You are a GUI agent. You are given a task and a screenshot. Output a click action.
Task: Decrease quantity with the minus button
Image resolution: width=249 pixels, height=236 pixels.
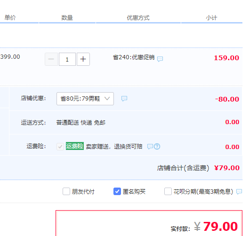[51, 59]
